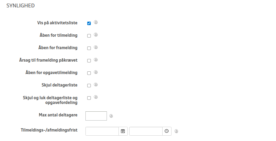Check Åben for opgavetilmelding
The height and width of the screenshot is (141, 276).
pos(89,73)
